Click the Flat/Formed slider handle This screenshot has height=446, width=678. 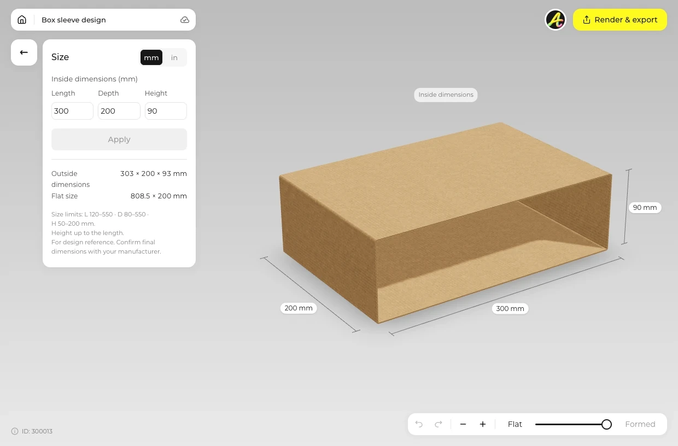point(606,424)
